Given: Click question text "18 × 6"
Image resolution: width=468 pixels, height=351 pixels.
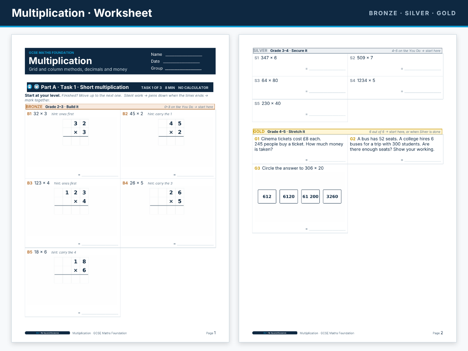Looking at the screenshot, I should point(41,252).
